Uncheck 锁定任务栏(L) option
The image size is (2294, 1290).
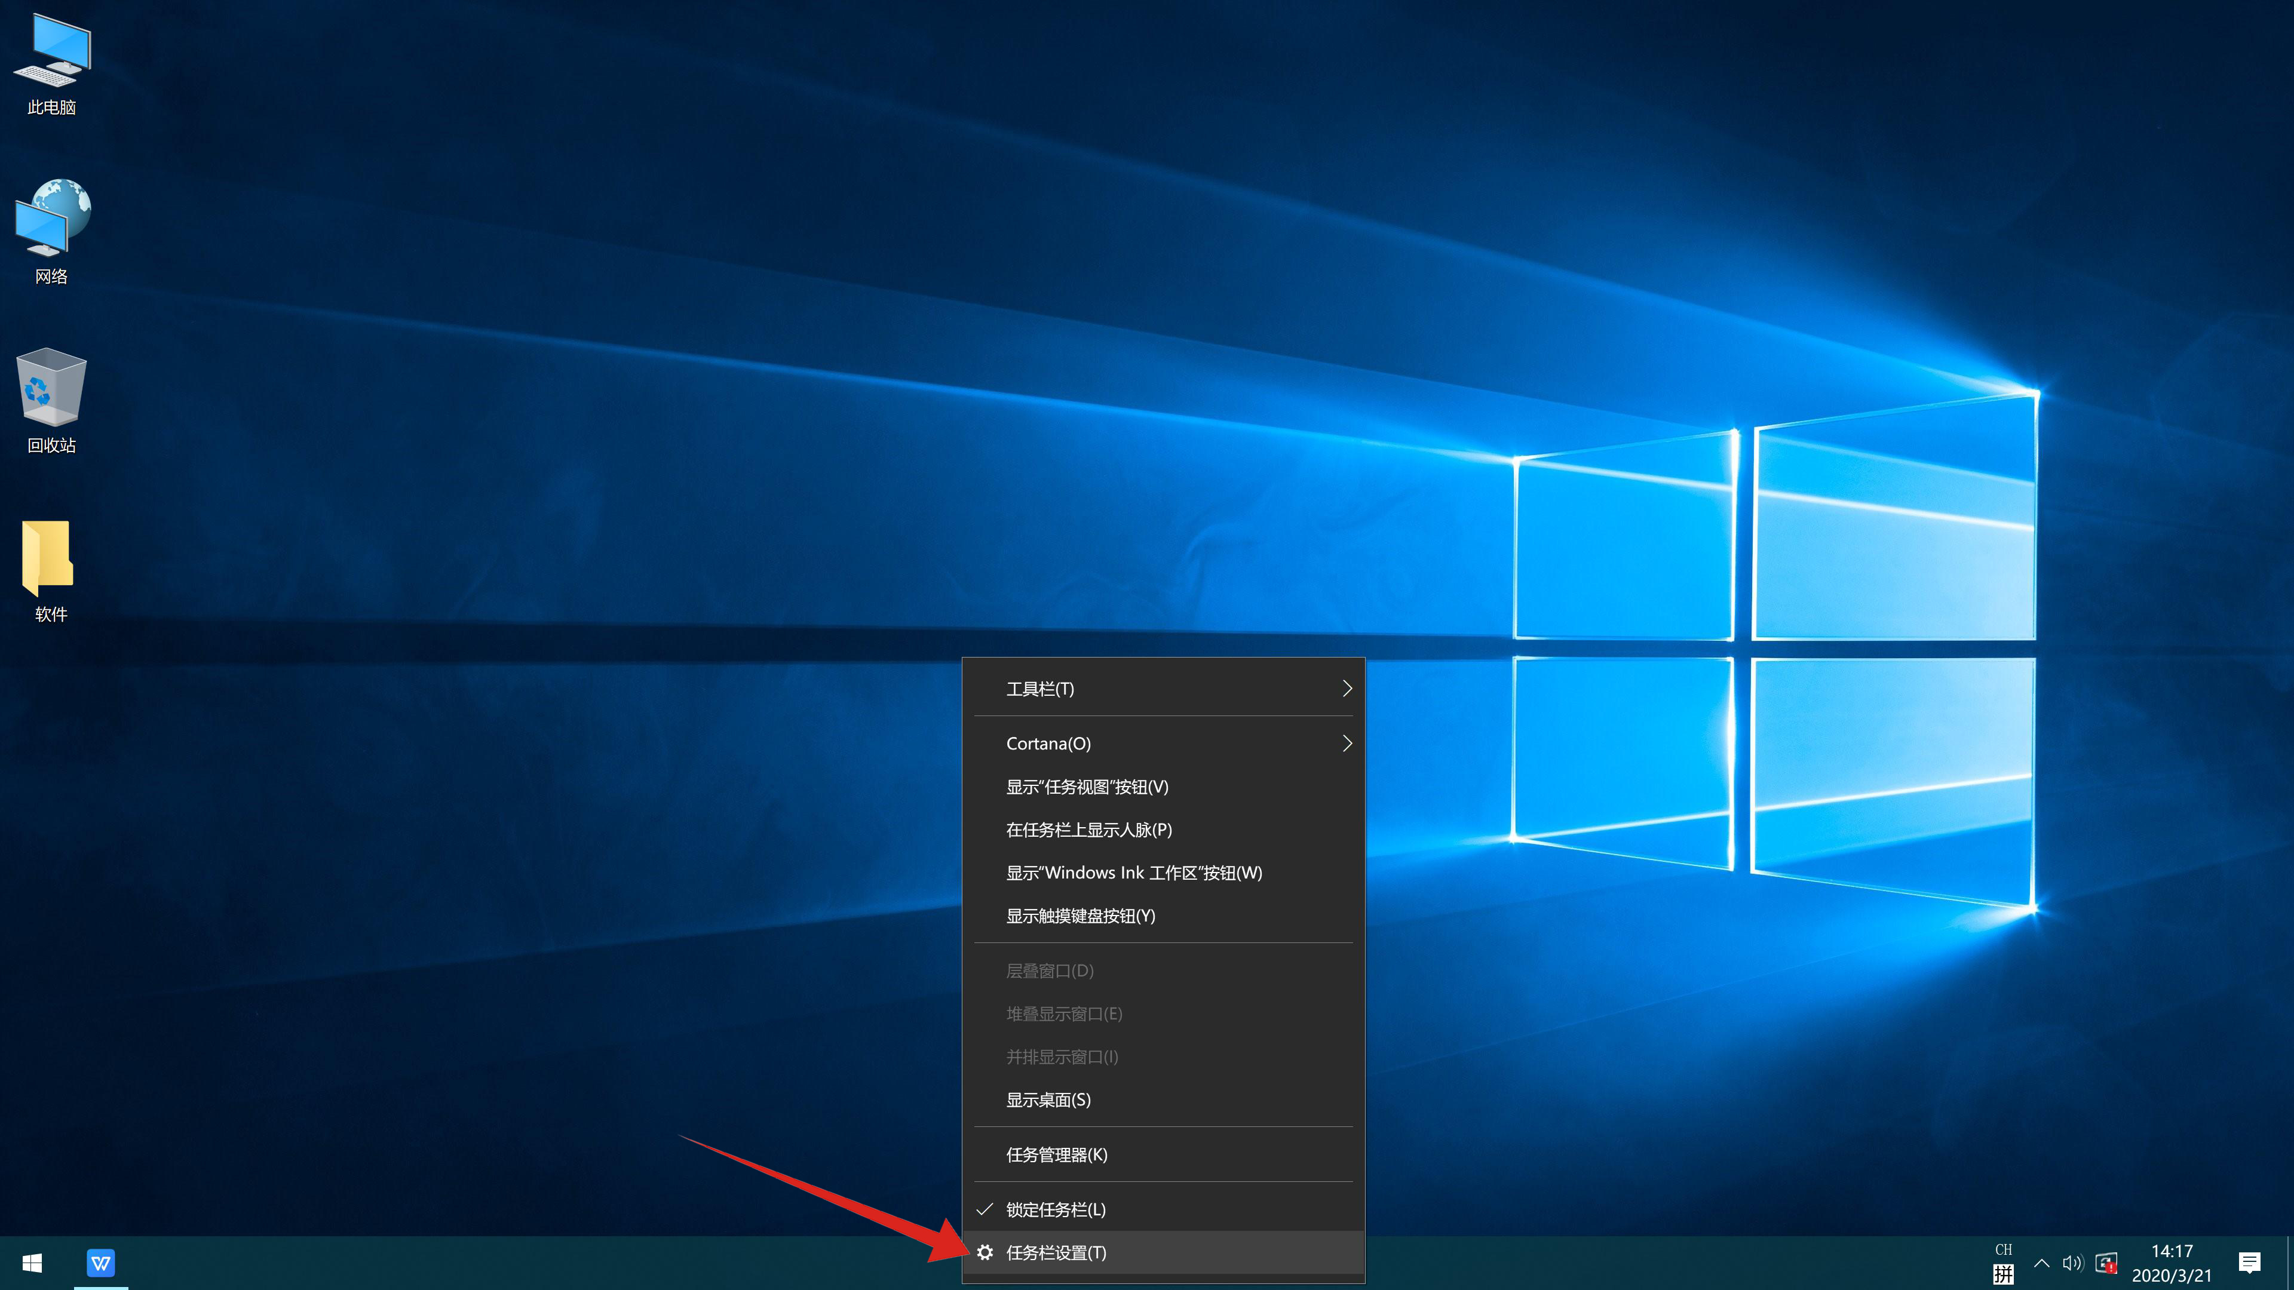point(1163,1210)
